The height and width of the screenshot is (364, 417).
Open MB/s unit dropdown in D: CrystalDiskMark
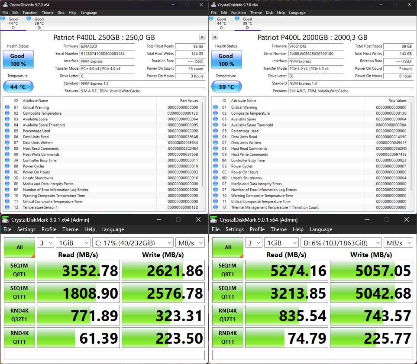coord(398,243)
